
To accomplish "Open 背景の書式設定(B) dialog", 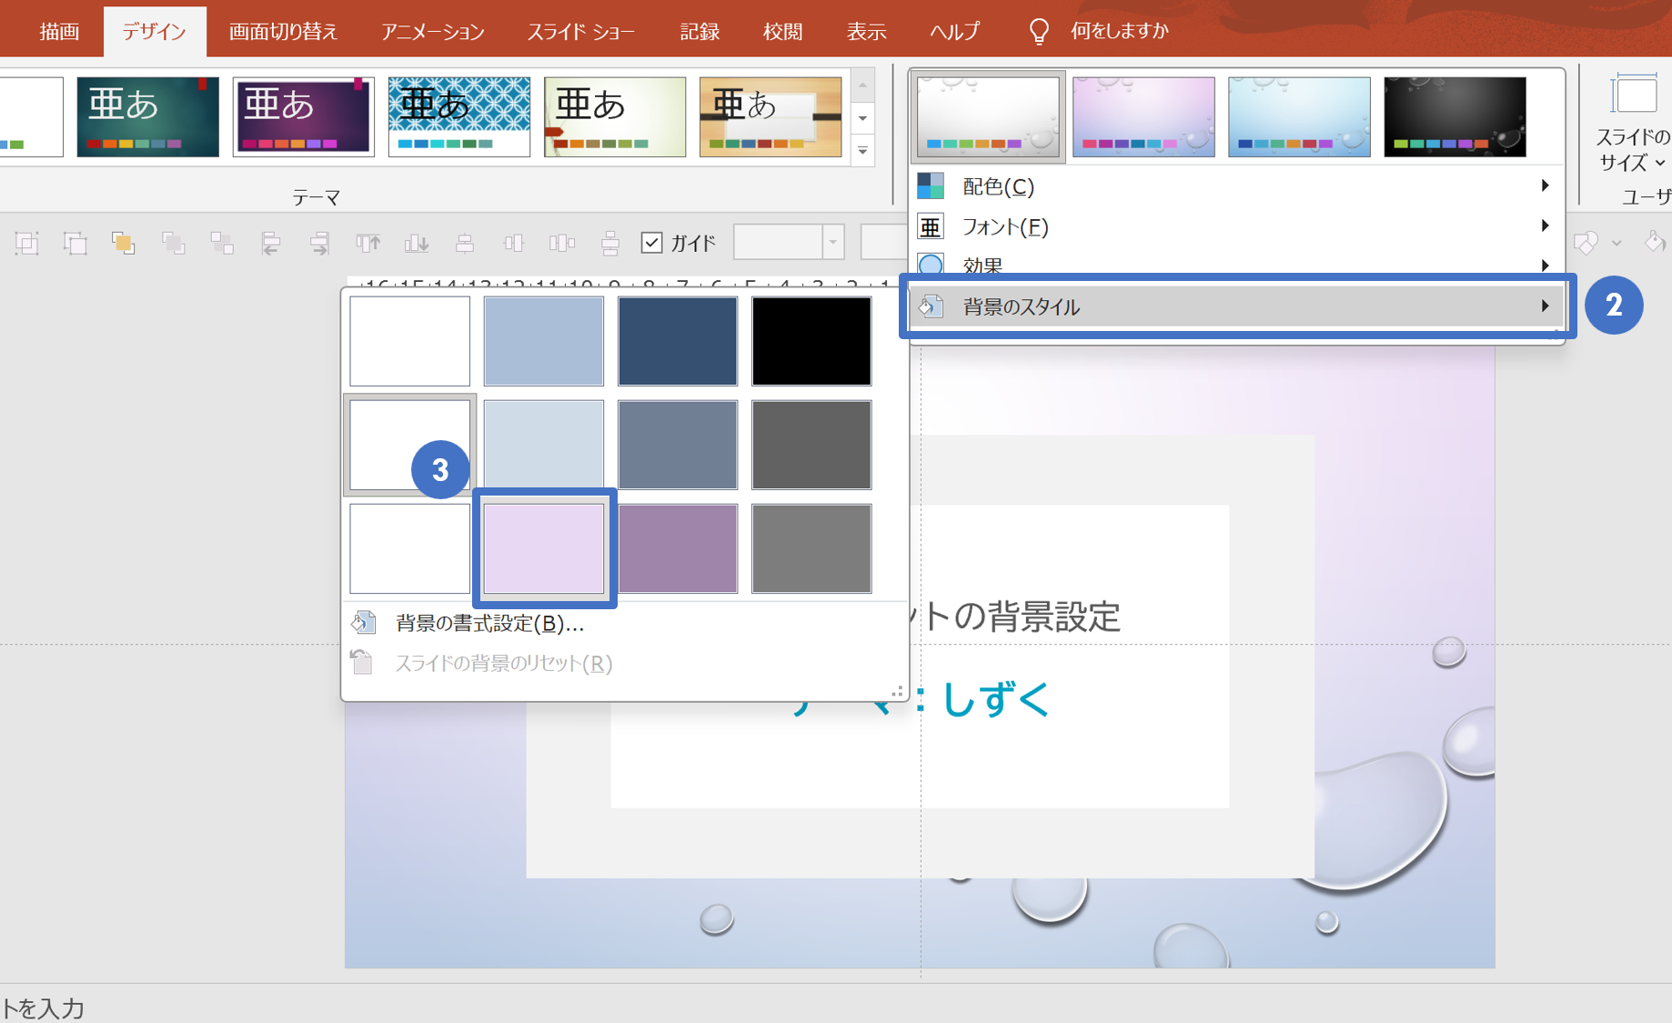I will 488,623.
